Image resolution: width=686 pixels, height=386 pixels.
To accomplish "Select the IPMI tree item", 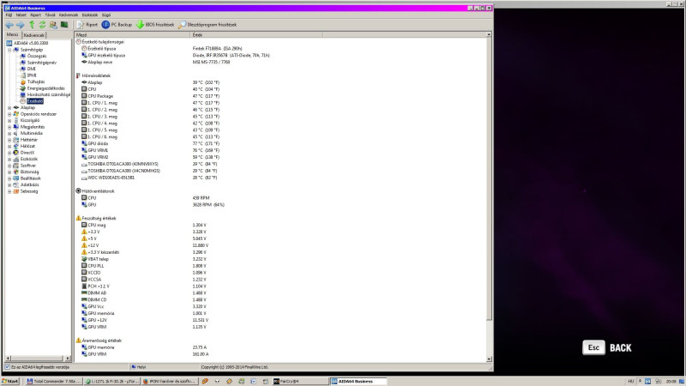I will [x=32, y=75].
